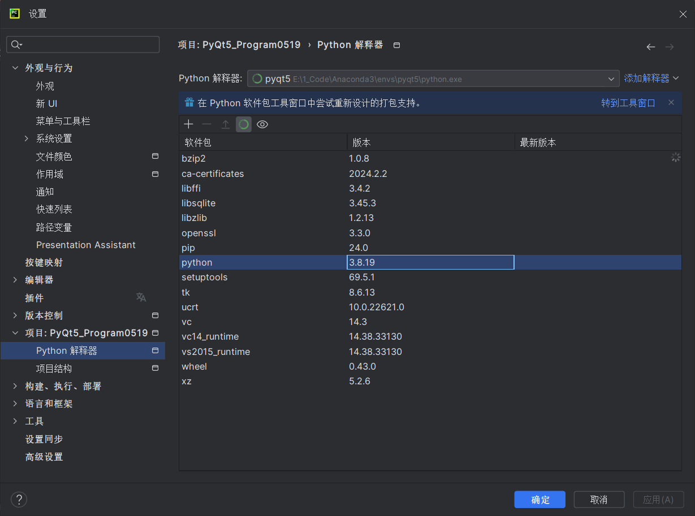Select 新 UI settings page
Viewport: 695px width, 516px height.
coord(47,103)
